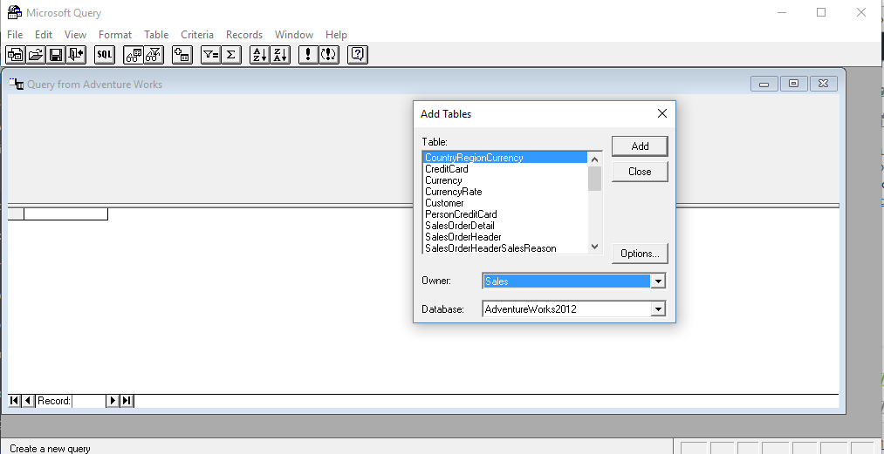Open the SQL view button
The height and width of the screenshot is (454, 884).
click(x=105, y=55)
